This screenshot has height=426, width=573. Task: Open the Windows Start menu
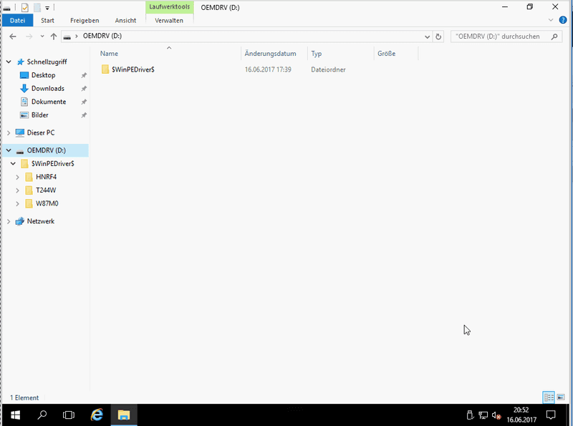click(x=14, y=415)
